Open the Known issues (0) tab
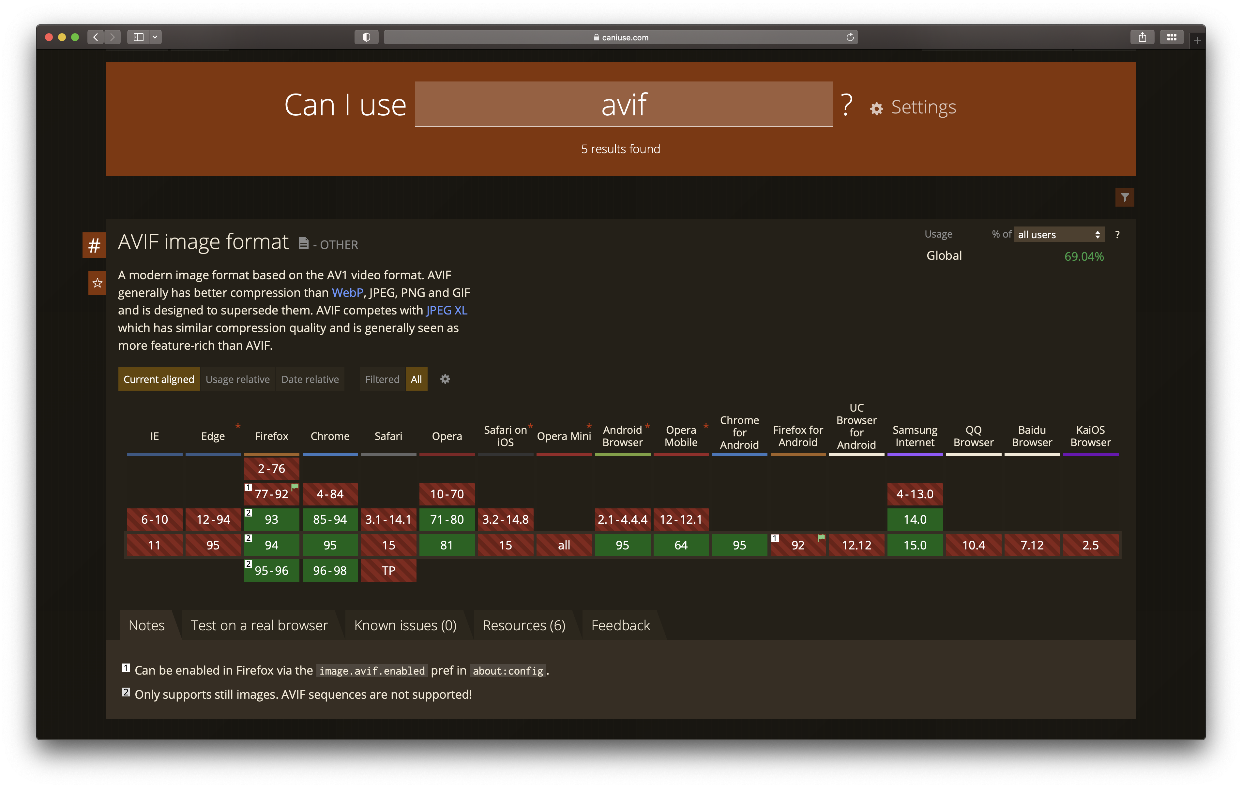The width and height of the screenshot is (1242, 788). tap(405, 625)
